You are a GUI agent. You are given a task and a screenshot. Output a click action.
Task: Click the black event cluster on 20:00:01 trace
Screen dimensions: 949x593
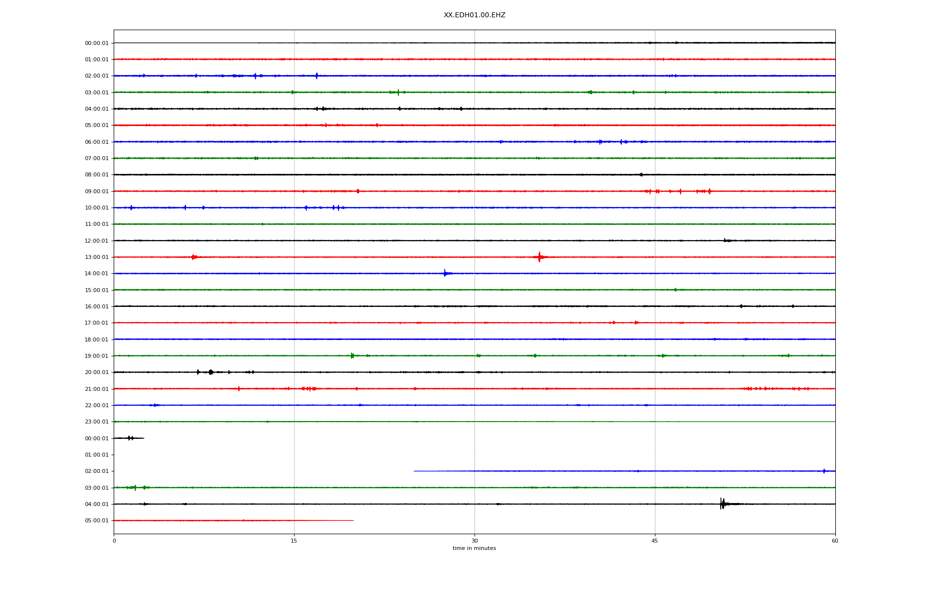211,372
